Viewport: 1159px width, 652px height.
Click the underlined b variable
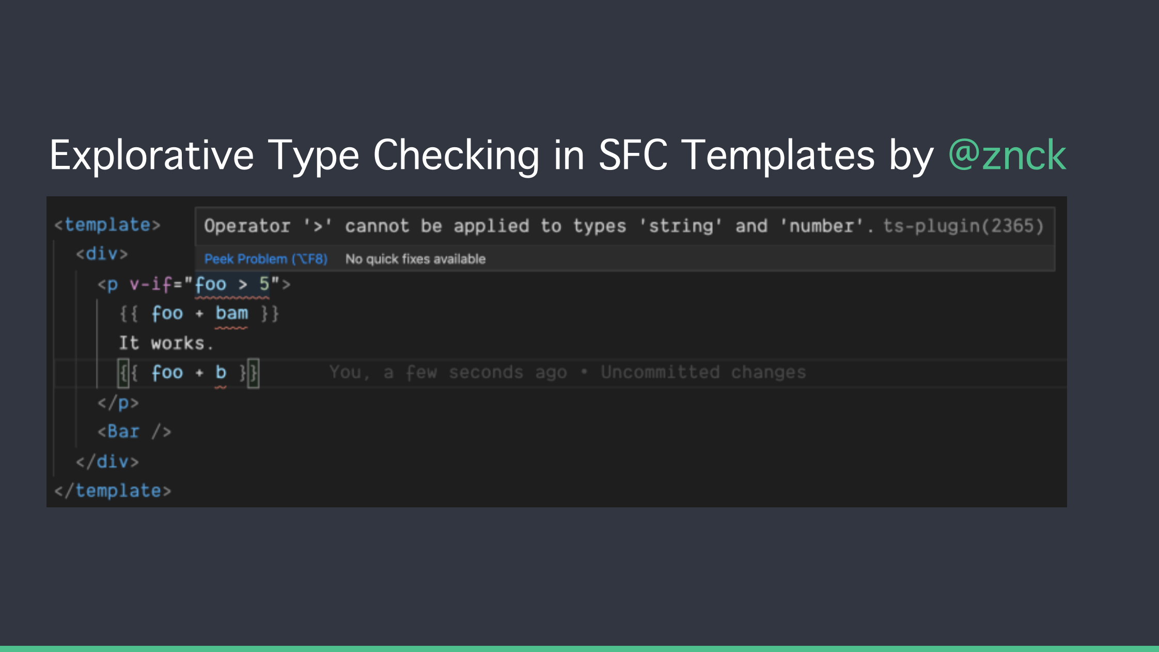(221, 372)
